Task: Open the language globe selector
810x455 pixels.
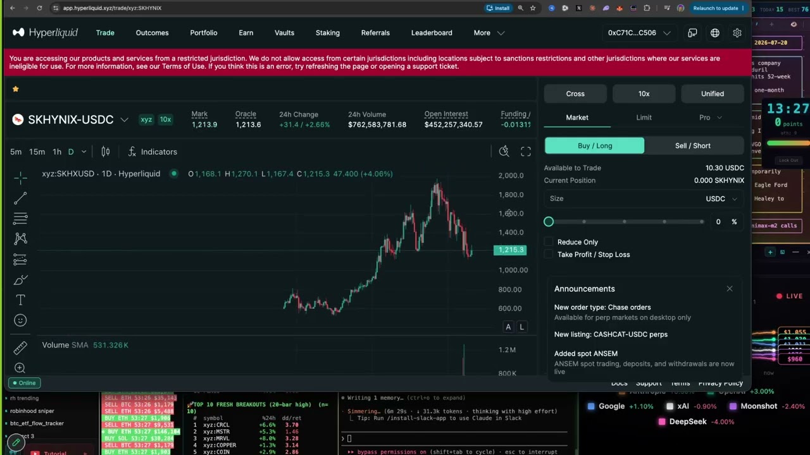Action: [x=715, y=33]
